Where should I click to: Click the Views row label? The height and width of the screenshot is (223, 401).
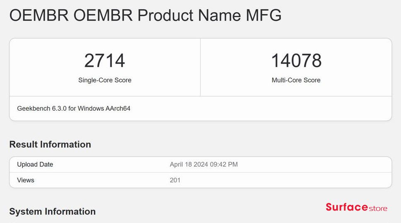26,180
